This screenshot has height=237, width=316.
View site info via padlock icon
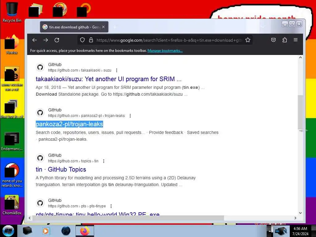coord(91,40)
